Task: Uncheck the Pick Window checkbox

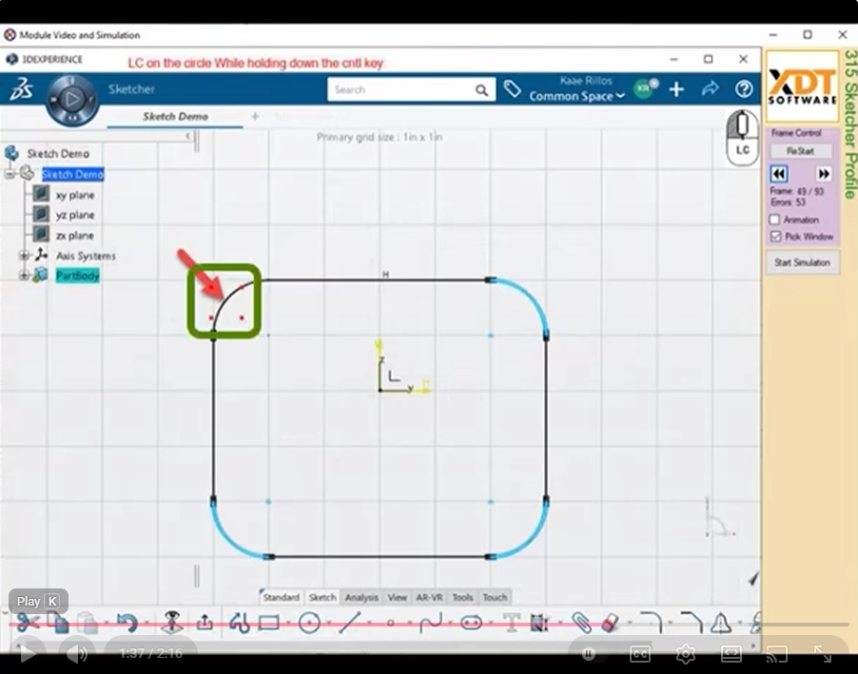Action: point(775,237)
